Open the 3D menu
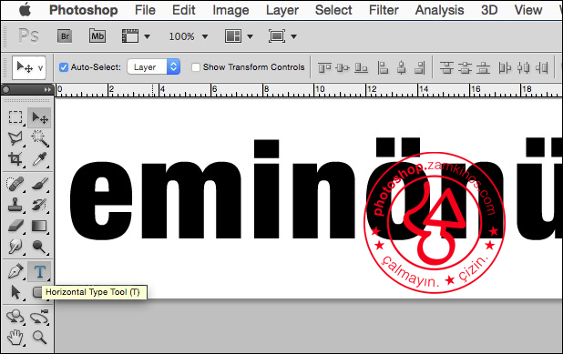The width and height of the screenshot is (563, 354). pos(489,10)
